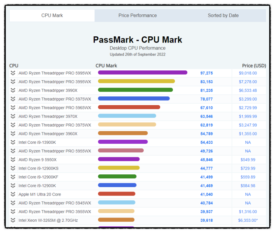Viewport: 275px width, 233px height.
Task: Click the score 78,077
Action: point(207,99)
